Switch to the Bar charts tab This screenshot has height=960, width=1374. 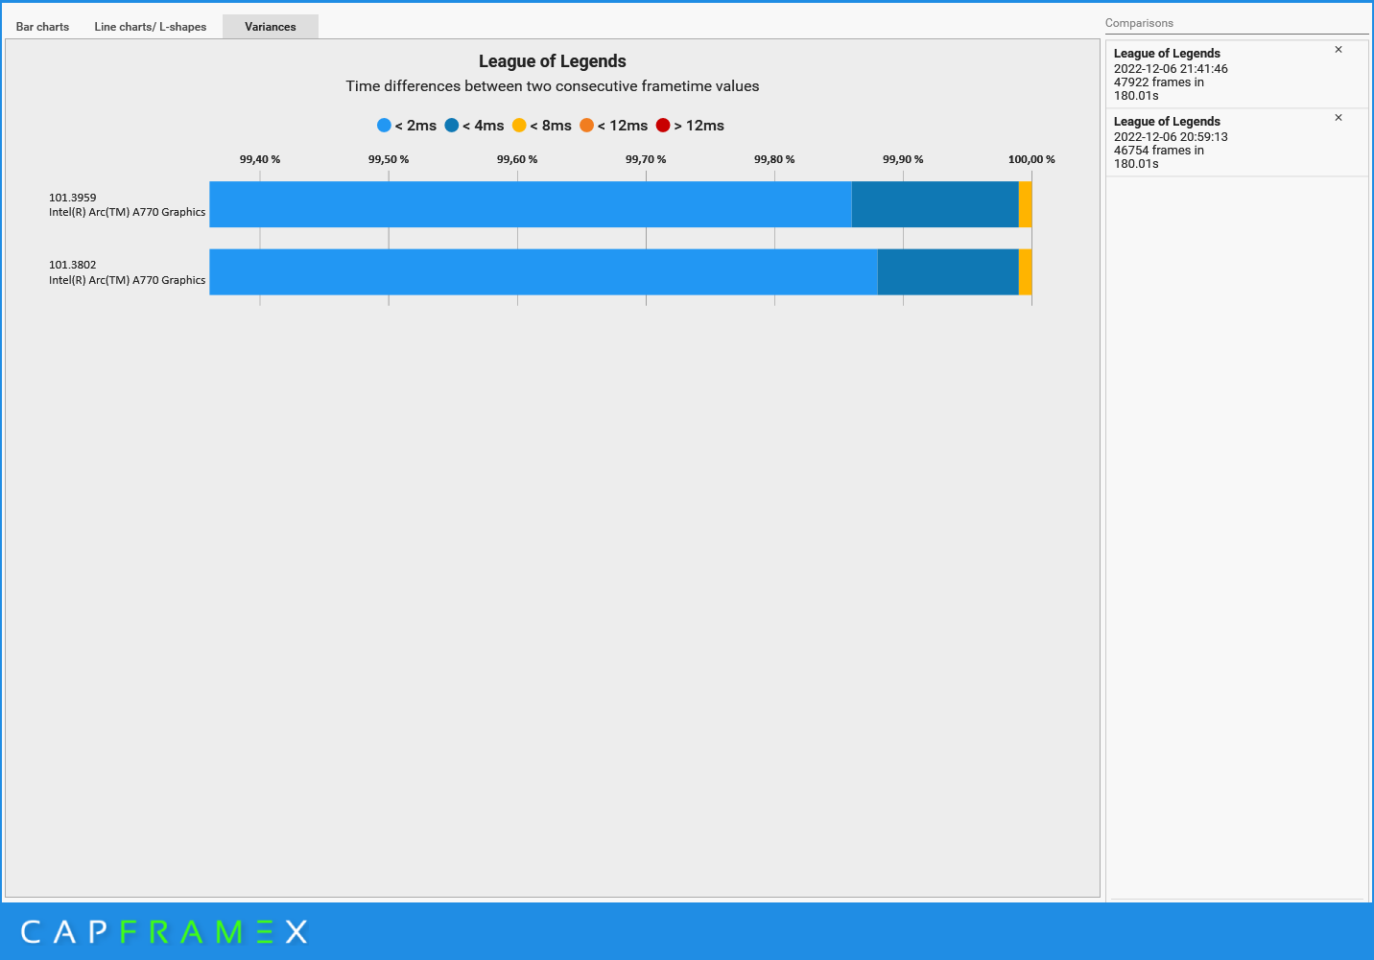tap(42, 27)
